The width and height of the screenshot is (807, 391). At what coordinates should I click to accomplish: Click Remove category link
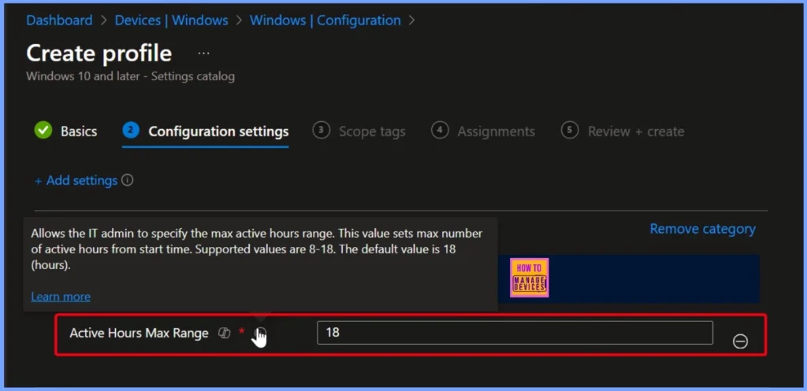click(x=702, y=229)
